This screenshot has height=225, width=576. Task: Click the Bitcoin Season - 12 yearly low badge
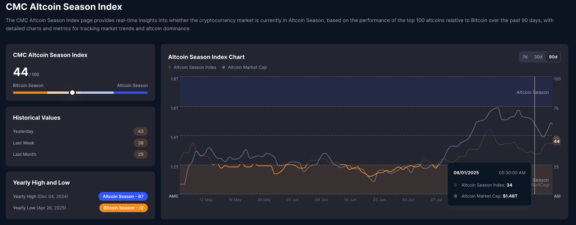123,208
